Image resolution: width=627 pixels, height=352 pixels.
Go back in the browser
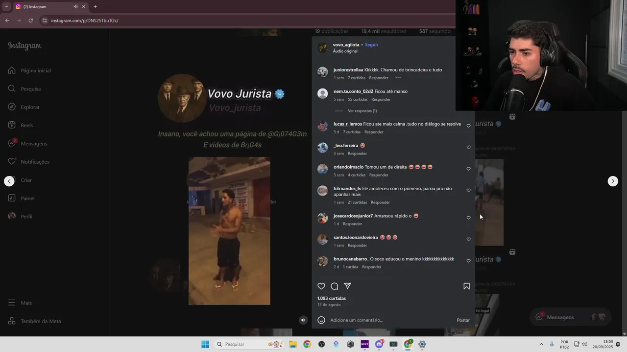7,21
